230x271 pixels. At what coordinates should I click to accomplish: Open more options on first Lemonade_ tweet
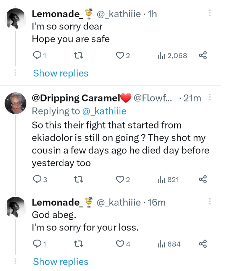pos(210,13)
